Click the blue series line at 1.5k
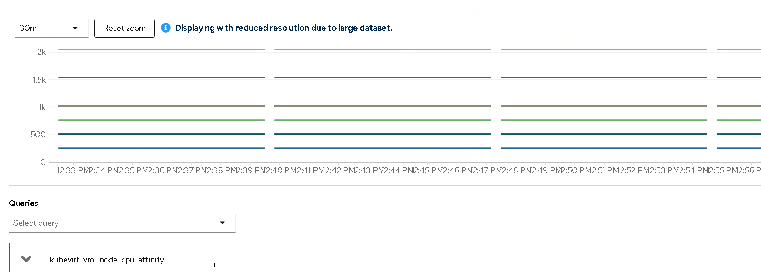Screen dimensions: 761x272 (161, 78)
